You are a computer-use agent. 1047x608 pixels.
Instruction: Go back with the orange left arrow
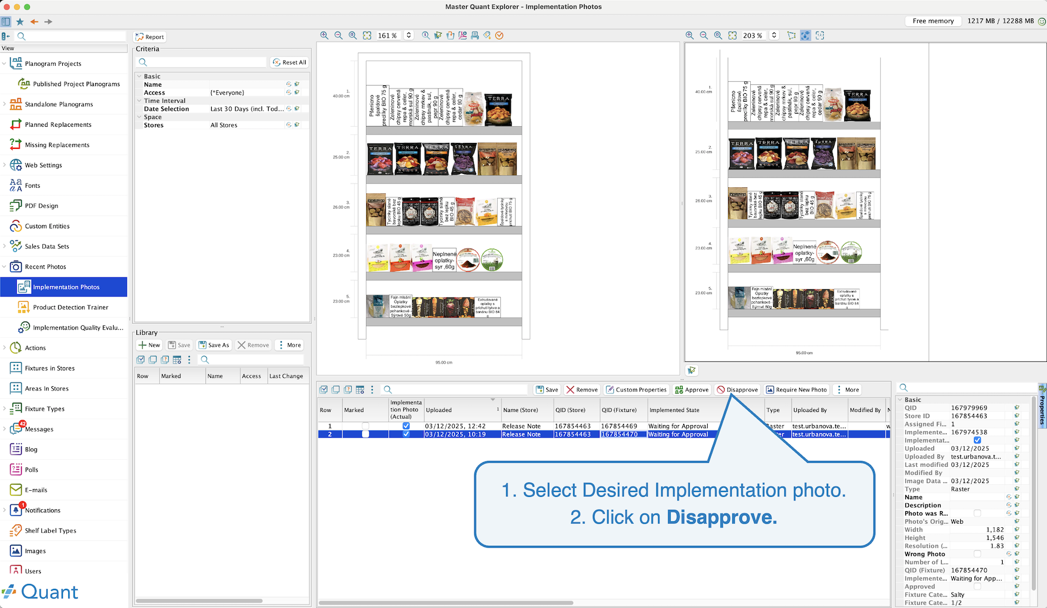[34, 22]
